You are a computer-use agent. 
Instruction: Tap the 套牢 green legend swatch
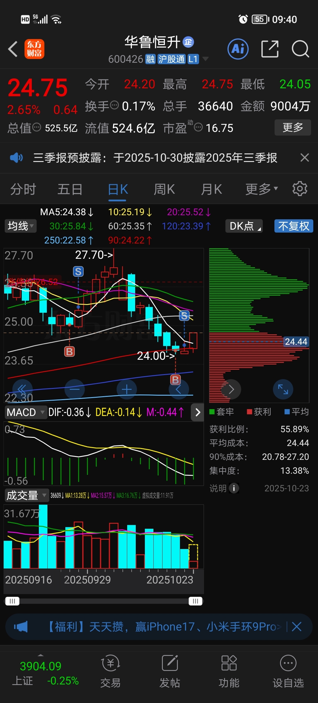click(212, 412)
